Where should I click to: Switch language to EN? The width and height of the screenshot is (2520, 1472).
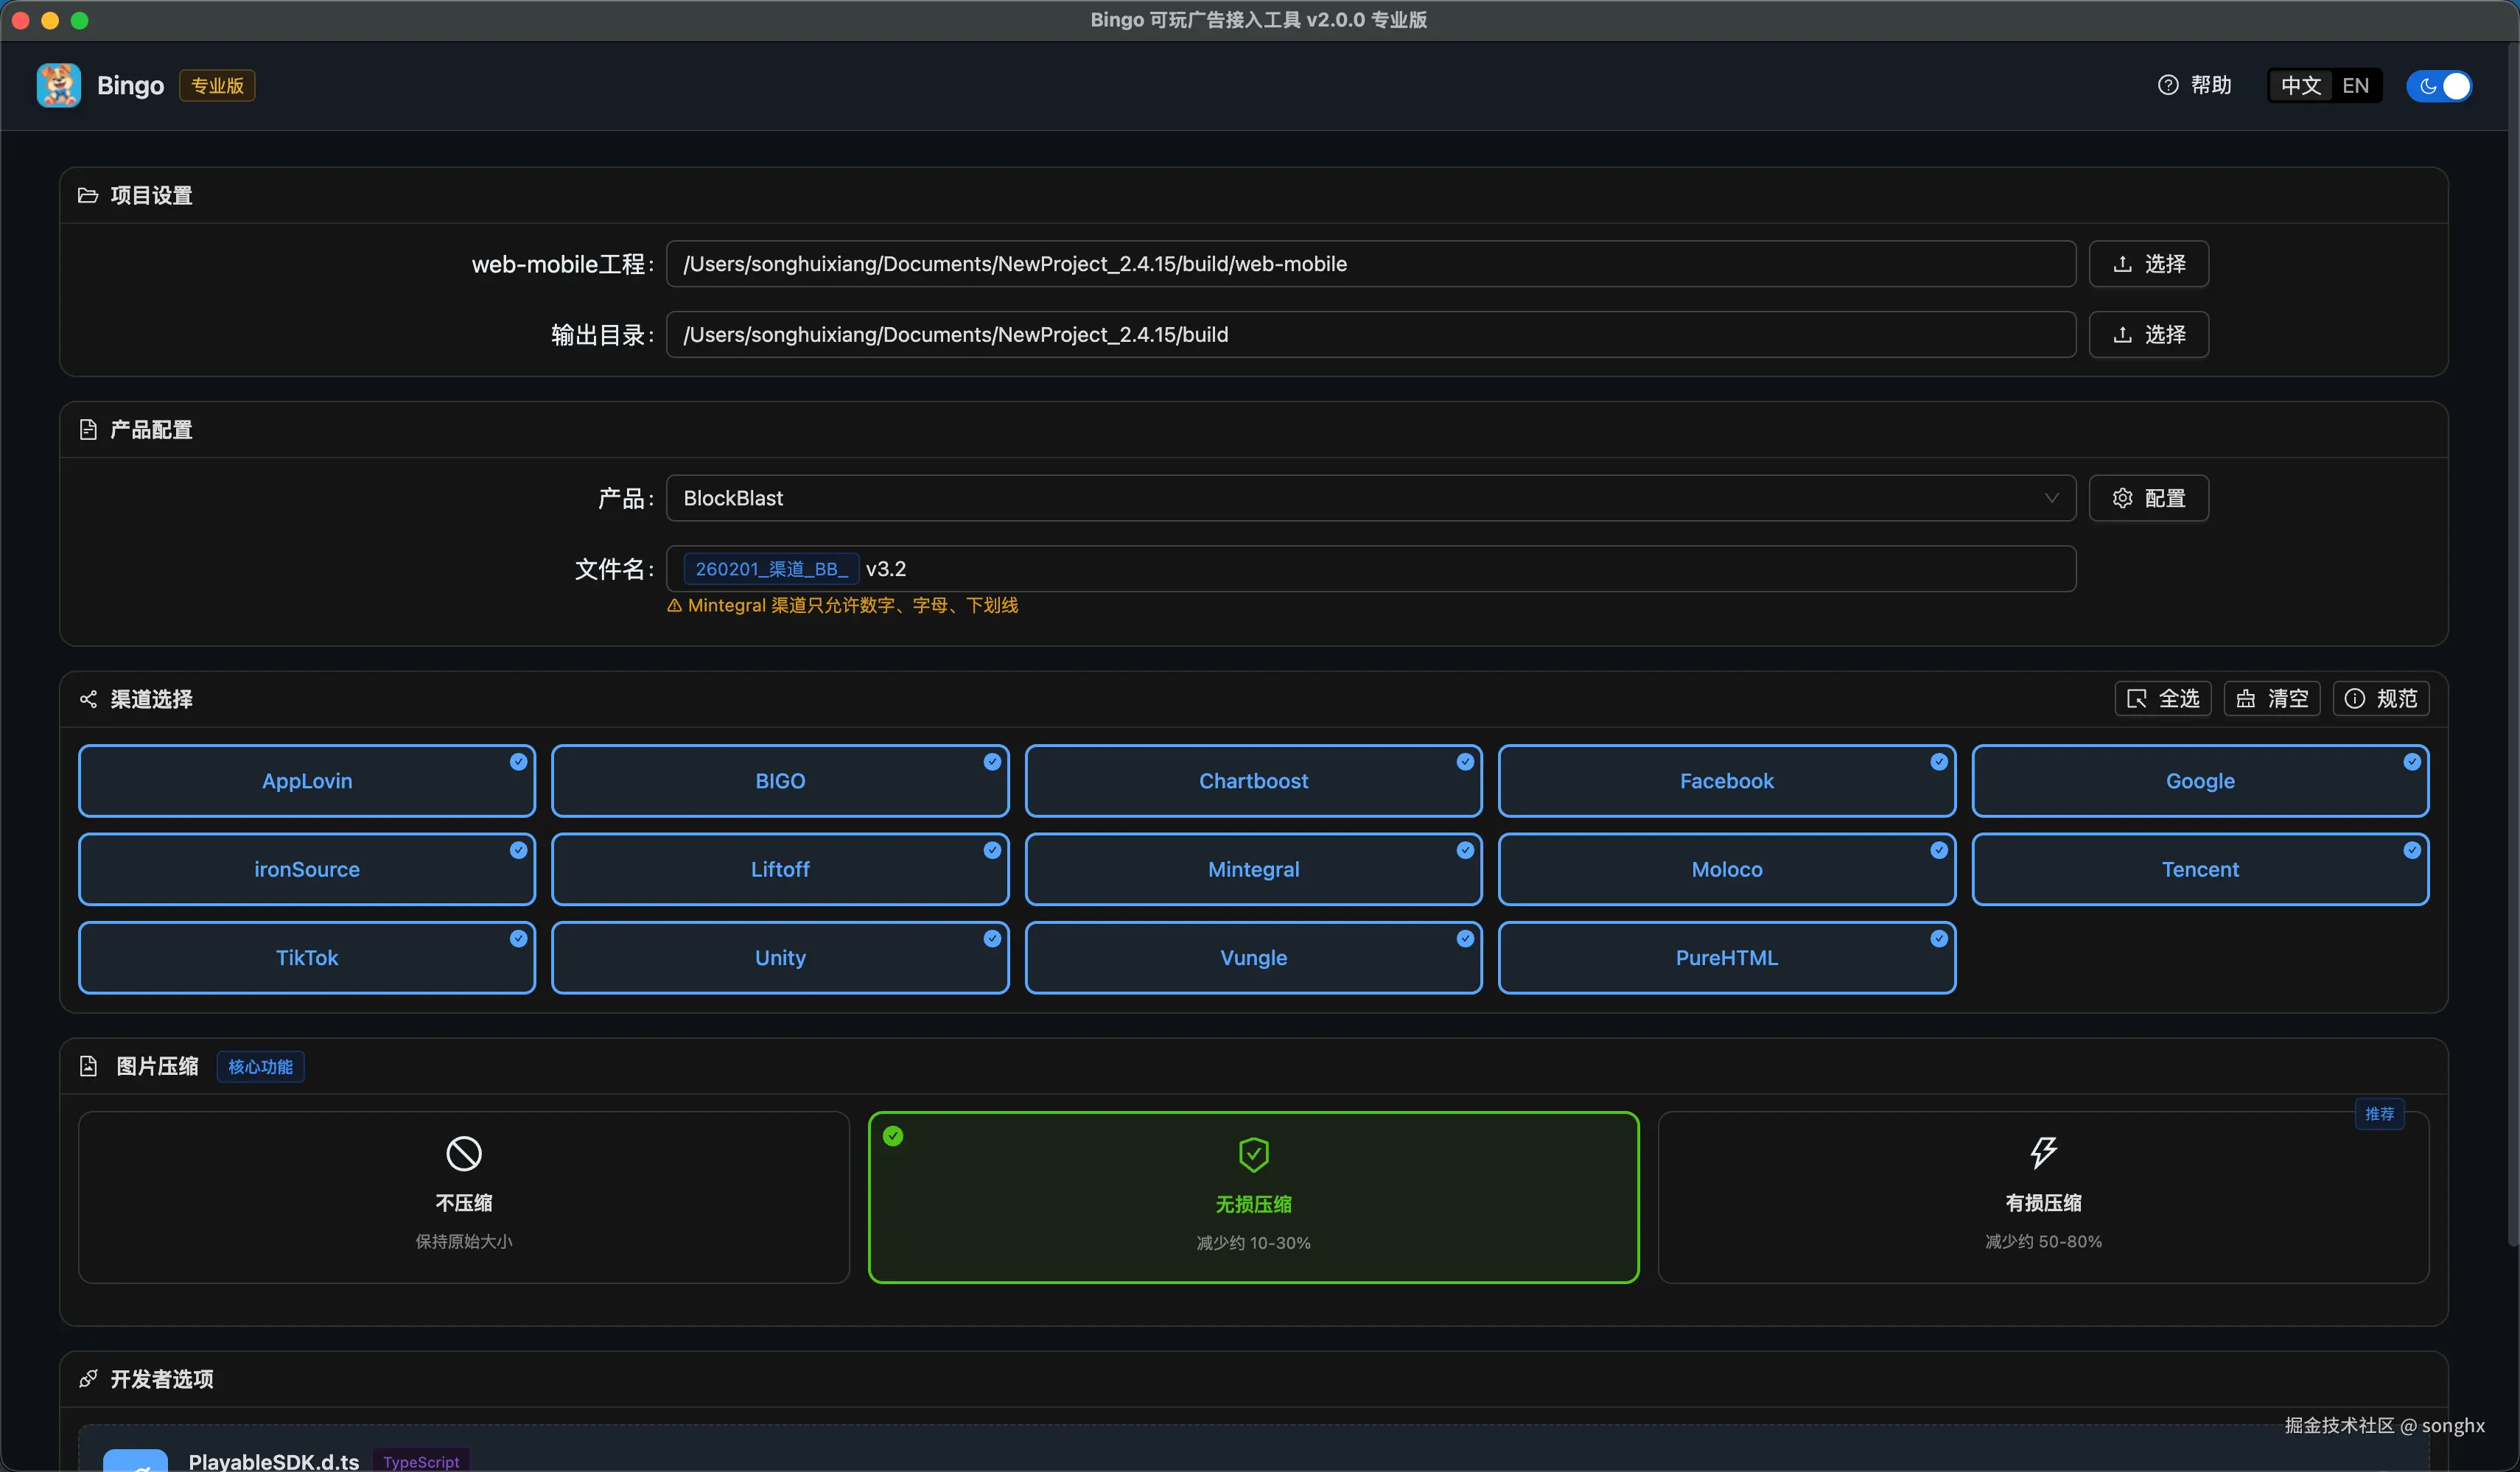click(x=2355, y=86)
